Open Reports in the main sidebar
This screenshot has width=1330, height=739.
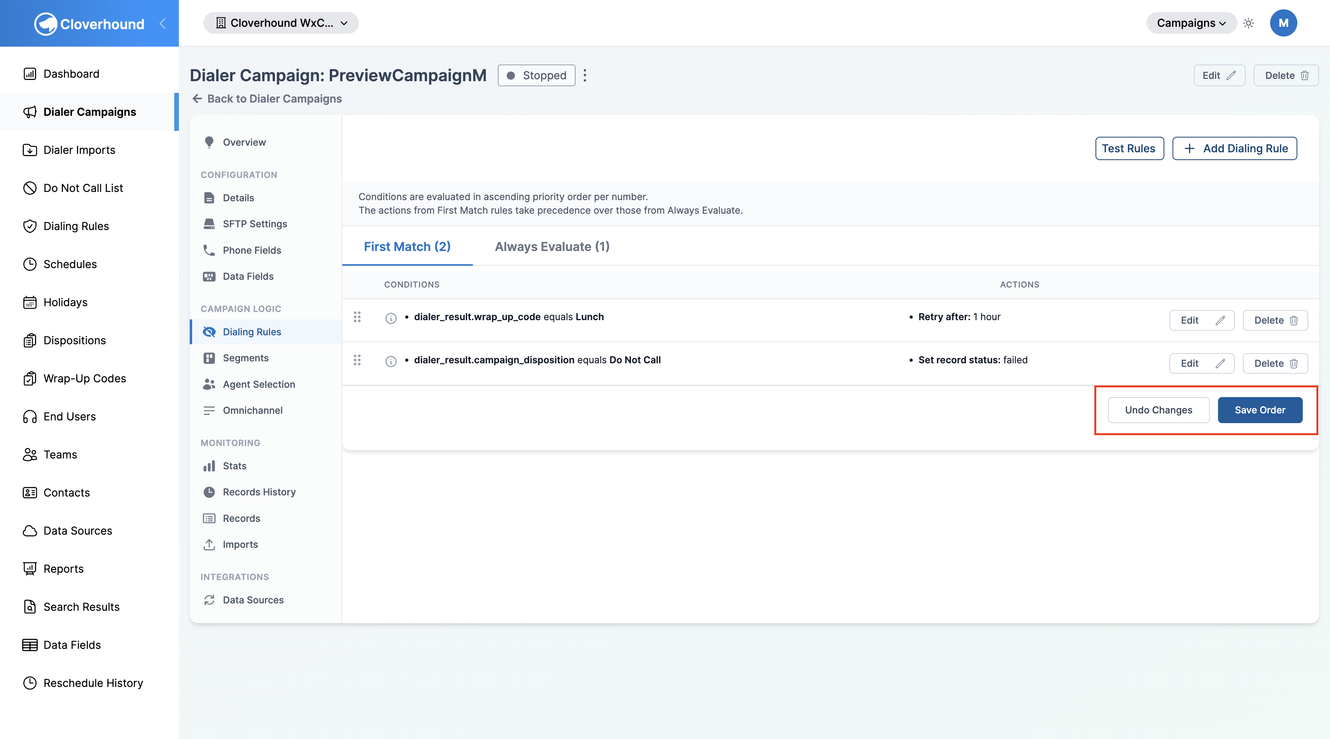pyautogui.click(x=89, y=569)
